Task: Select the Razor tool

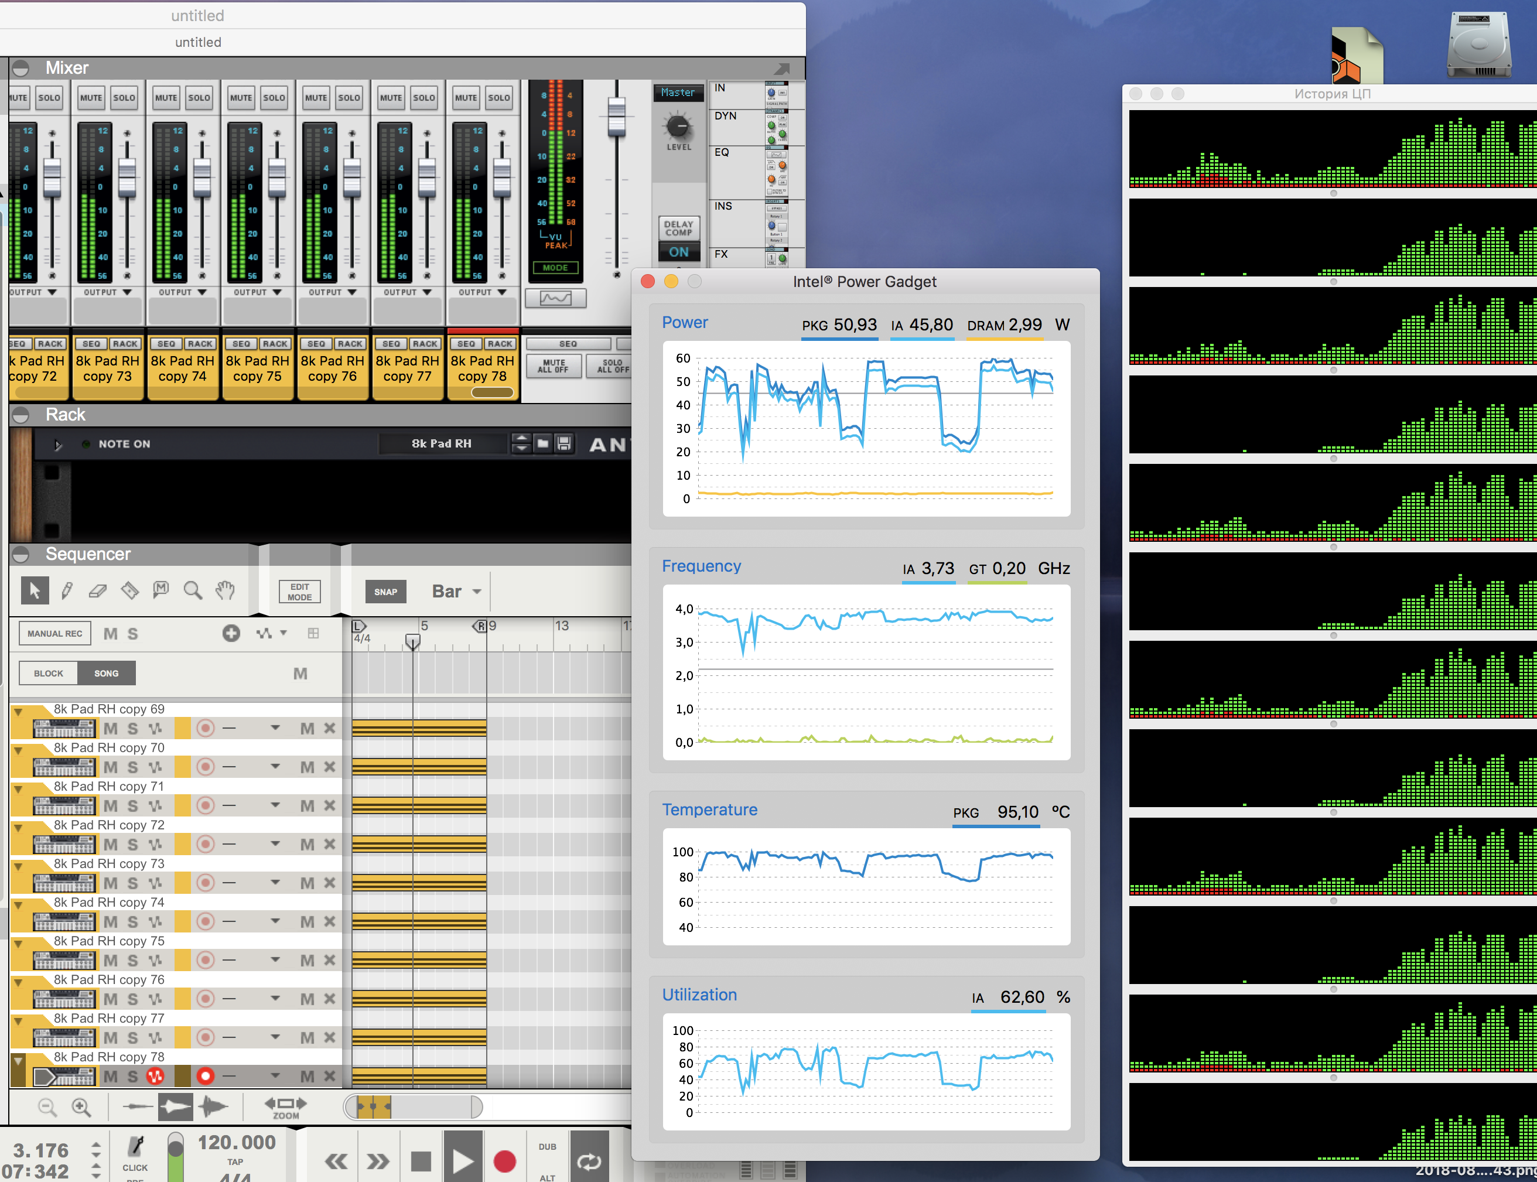Action: point(129,590)
